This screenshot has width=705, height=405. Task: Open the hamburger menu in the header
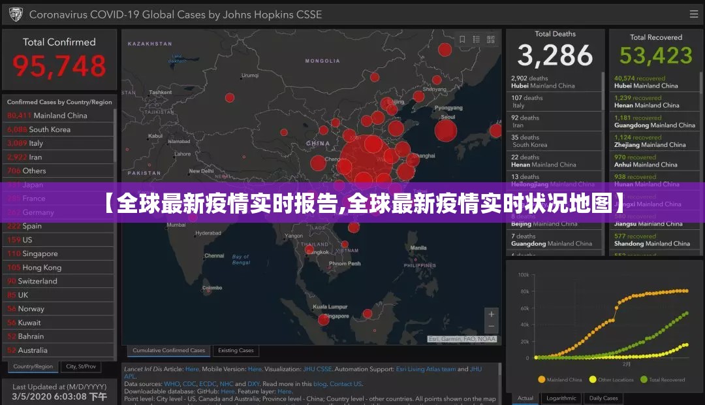pos(693,14)
